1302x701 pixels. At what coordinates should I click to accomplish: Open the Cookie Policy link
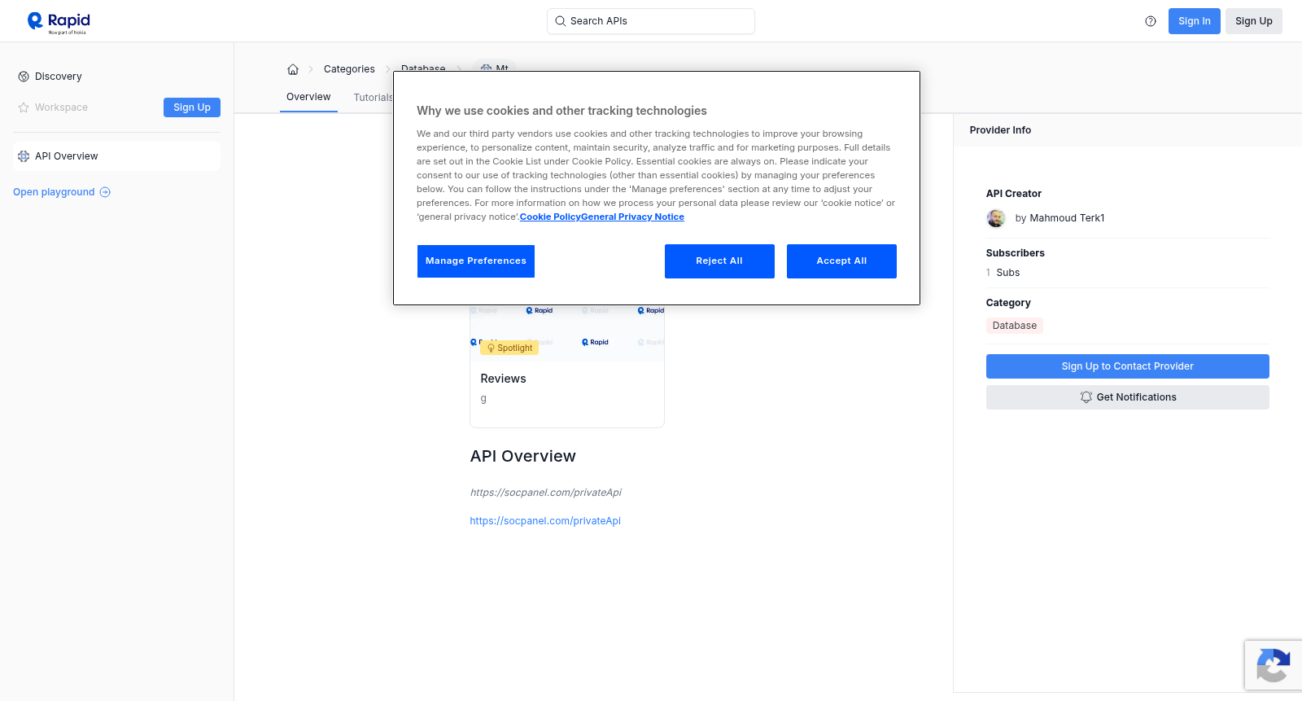(550, 217)
